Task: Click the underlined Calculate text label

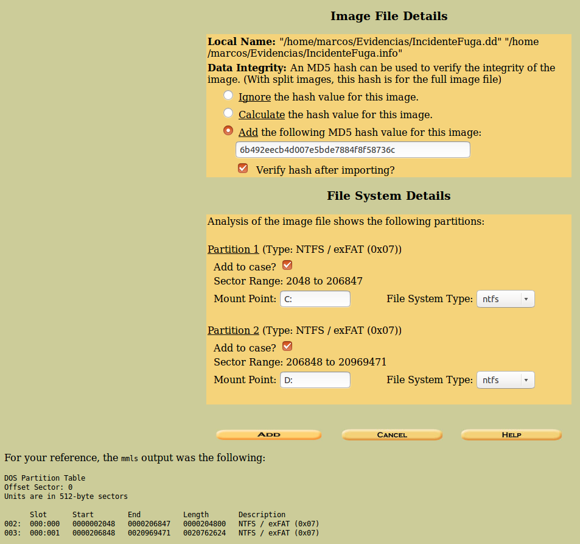Action: coord(262,115)
